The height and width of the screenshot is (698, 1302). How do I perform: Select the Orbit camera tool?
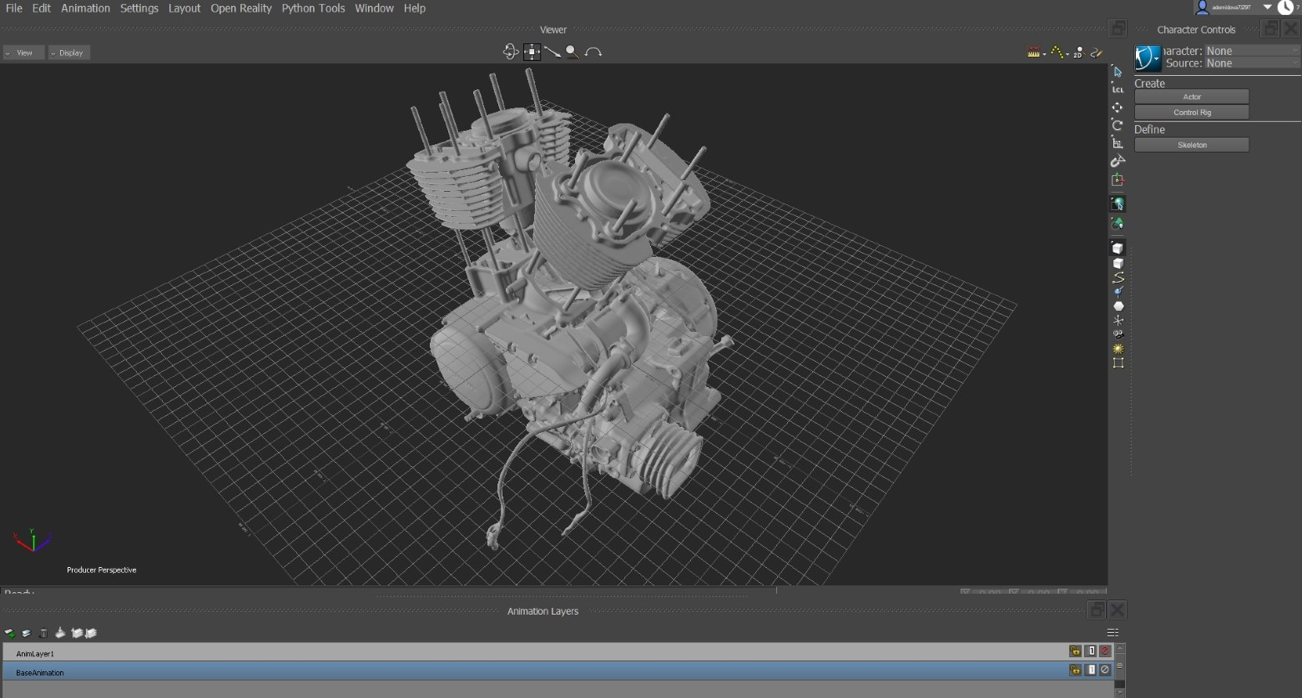(511, 52)
